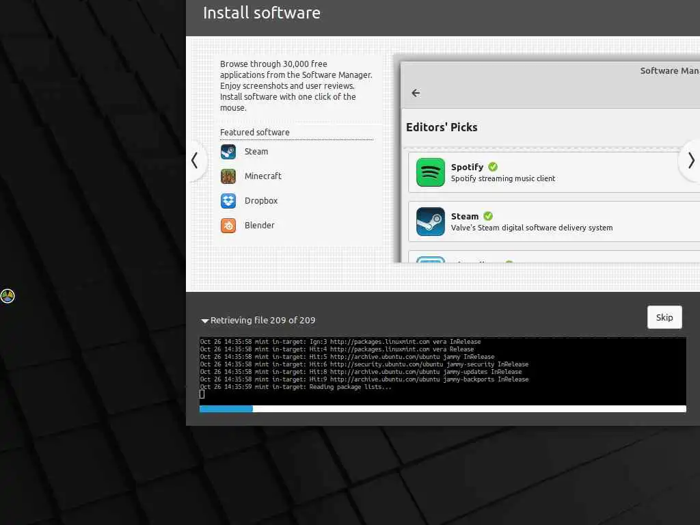
Task: Click the Blender icon in Featured software
Action: 228,226
